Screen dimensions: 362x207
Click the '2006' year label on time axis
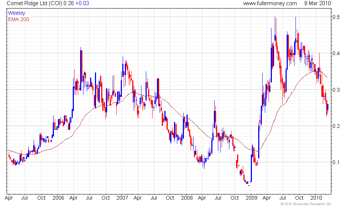coord(58,198)
